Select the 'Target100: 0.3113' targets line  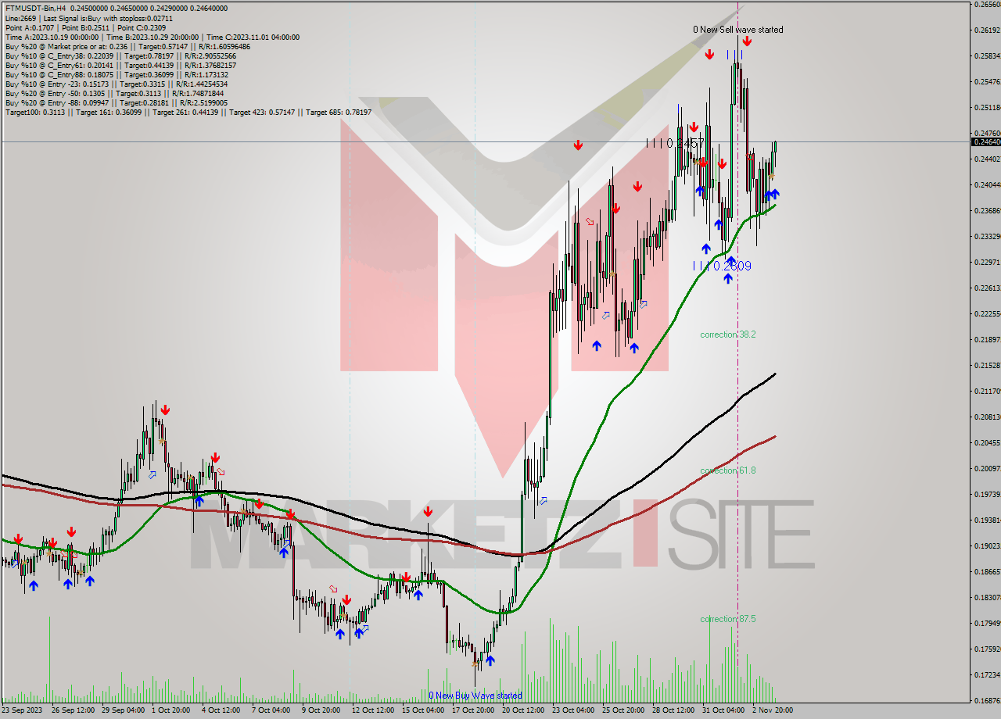[188, 112]
